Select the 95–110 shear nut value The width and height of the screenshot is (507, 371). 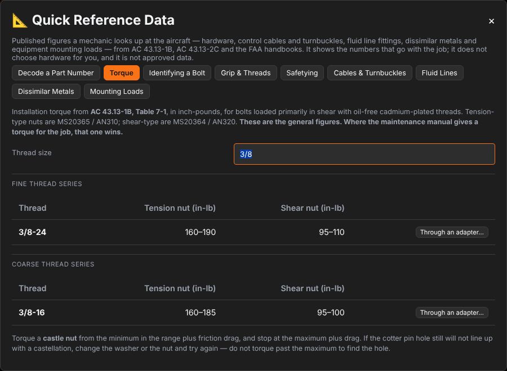click(331, 232)
